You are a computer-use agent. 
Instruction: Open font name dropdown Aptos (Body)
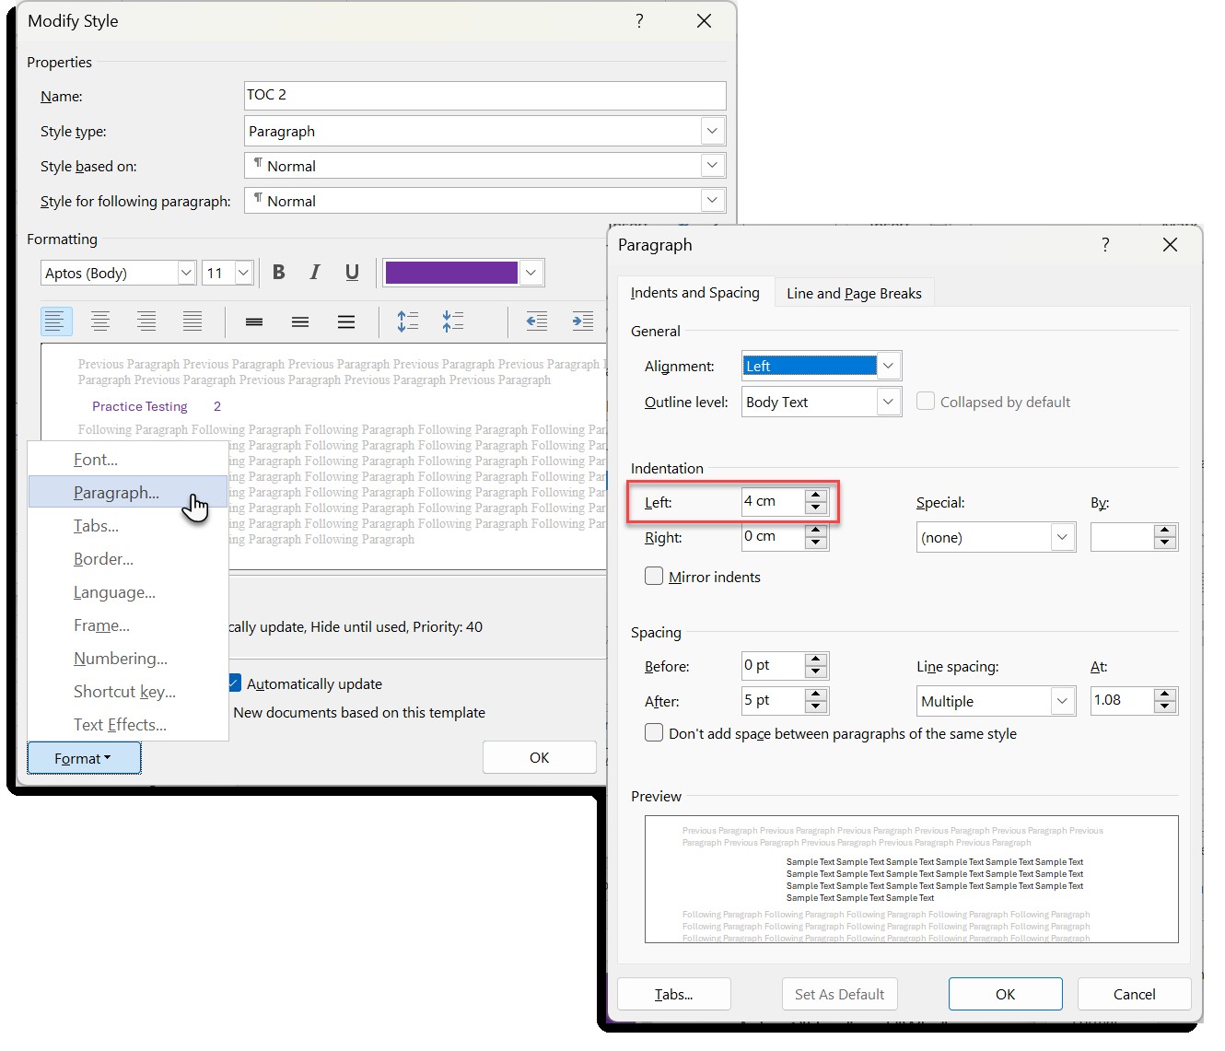click(x=186, y=273)
